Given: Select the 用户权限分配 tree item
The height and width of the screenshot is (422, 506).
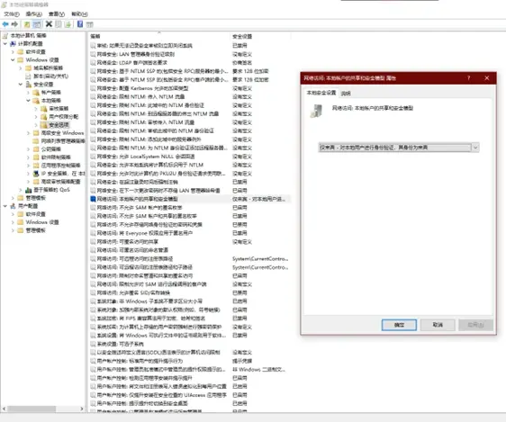Looking at the screenshot, I should click(x=64, y=117).
